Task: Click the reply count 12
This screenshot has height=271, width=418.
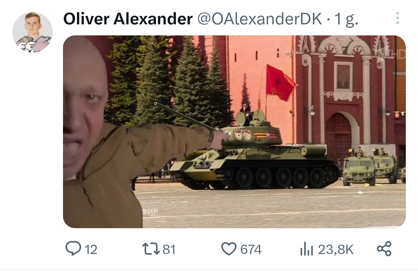Action: point(91,249)
